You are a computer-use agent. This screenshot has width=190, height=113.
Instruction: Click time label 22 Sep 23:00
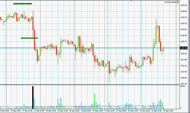click(x=145, y=111)
